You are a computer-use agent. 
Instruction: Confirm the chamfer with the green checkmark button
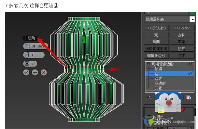pos(26,73)
